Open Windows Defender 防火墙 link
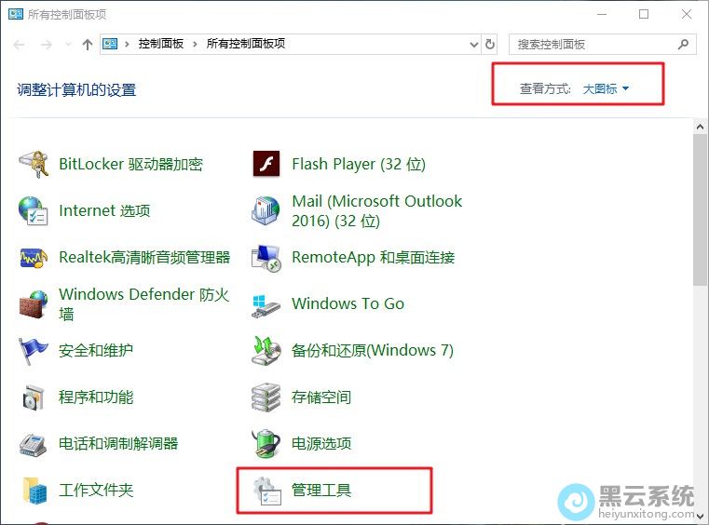709x525 pixels. click(144, 303)
